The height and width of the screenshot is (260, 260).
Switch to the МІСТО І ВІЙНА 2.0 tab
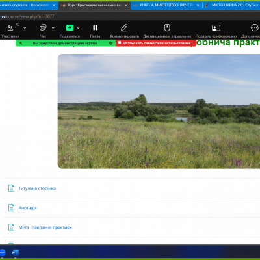231,5
